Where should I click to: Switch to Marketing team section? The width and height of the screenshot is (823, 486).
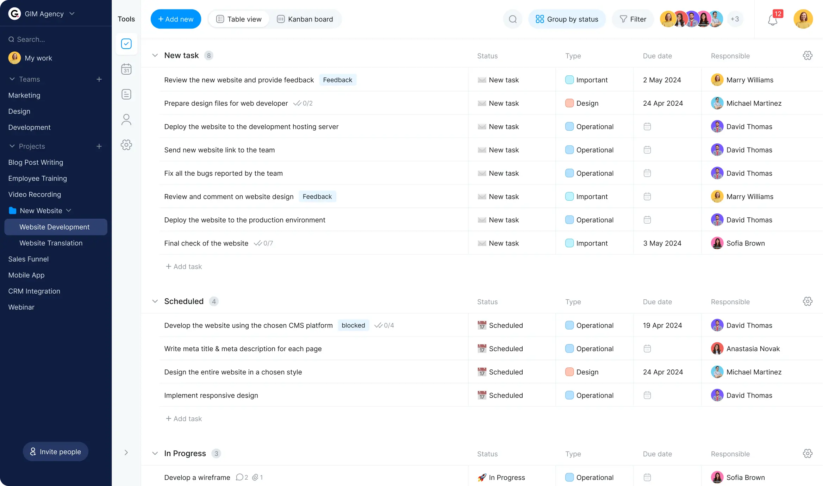(24, 95)
